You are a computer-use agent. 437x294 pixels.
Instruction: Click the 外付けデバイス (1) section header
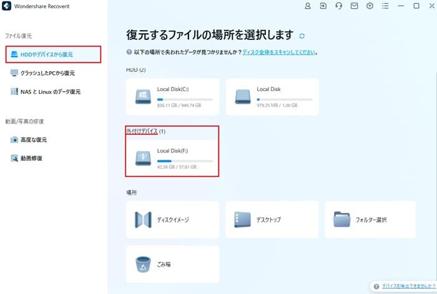145,131
